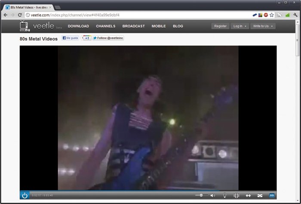
Task: Click the site info icon before the URL
Action: point(28,15)
